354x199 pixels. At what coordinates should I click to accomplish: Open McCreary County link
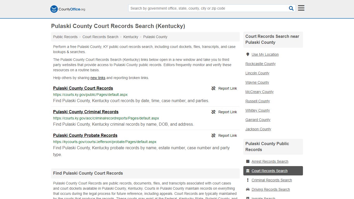tap(259, 92)
